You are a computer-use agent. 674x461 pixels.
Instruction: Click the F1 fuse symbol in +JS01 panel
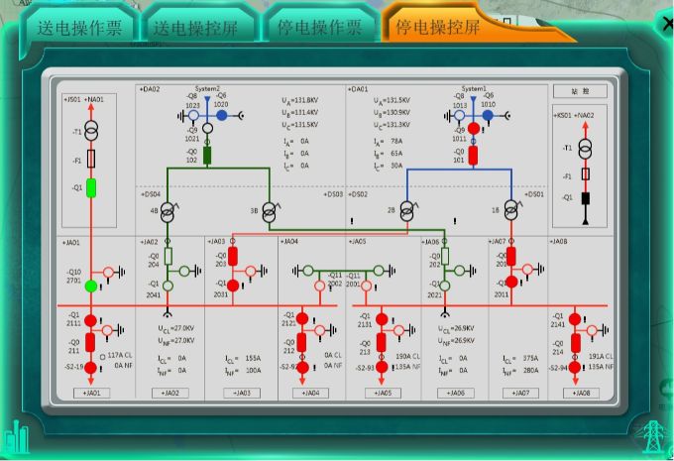coord(91,159)
